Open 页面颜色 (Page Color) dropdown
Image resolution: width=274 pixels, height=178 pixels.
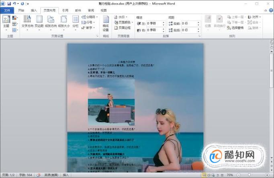124,22
